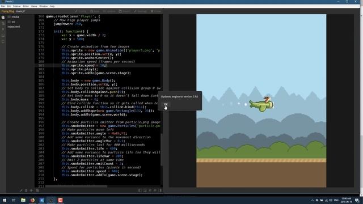Show hidden tray icons
Viewport: 363px width, 204px height.
tap(313, 200)
